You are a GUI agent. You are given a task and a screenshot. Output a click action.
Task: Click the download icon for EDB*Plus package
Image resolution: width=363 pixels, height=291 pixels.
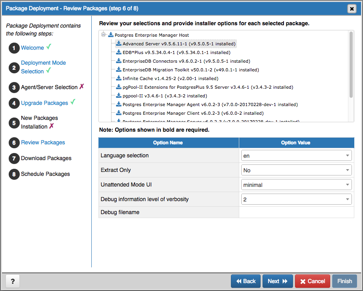(119, 52)
